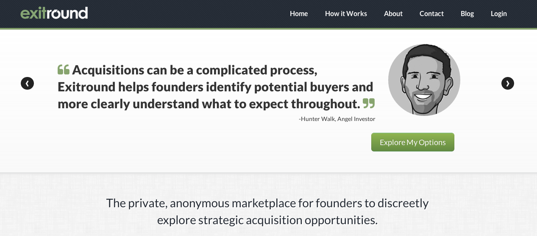
Task: Click the testimonial quote text
Action: [x=216, y=87]
